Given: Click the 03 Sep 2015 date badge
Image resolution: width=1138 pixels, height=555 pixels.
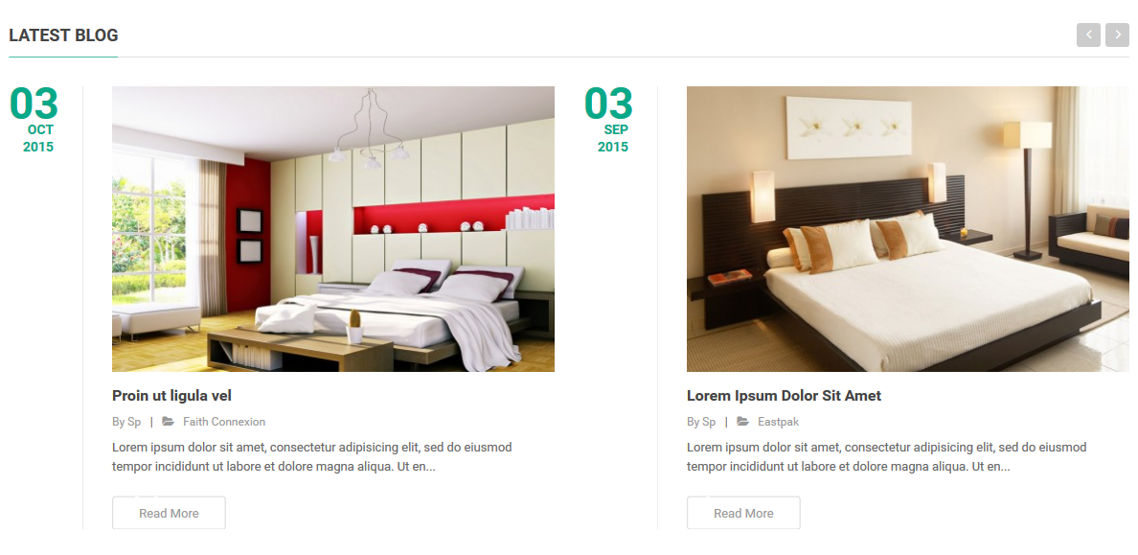Looking at the screenshot, I should click(609, 119).
